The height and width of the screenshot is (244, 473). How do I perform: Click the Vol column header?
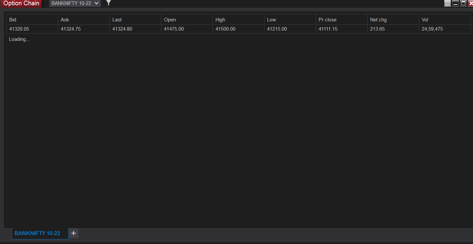point(445,20)
